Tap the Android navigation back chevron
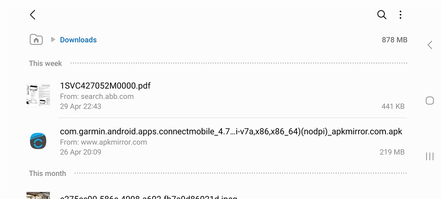442x199 pixels. [430, 45]
